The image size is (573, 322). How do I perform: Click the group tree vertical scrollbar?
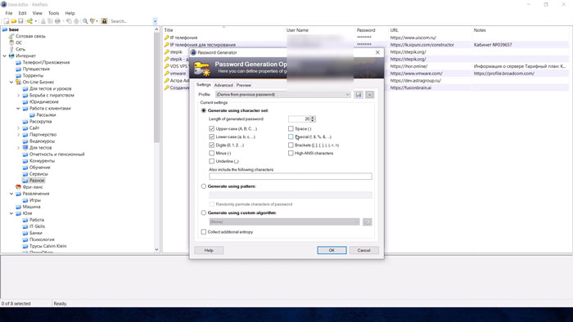(x=157, y=139)
